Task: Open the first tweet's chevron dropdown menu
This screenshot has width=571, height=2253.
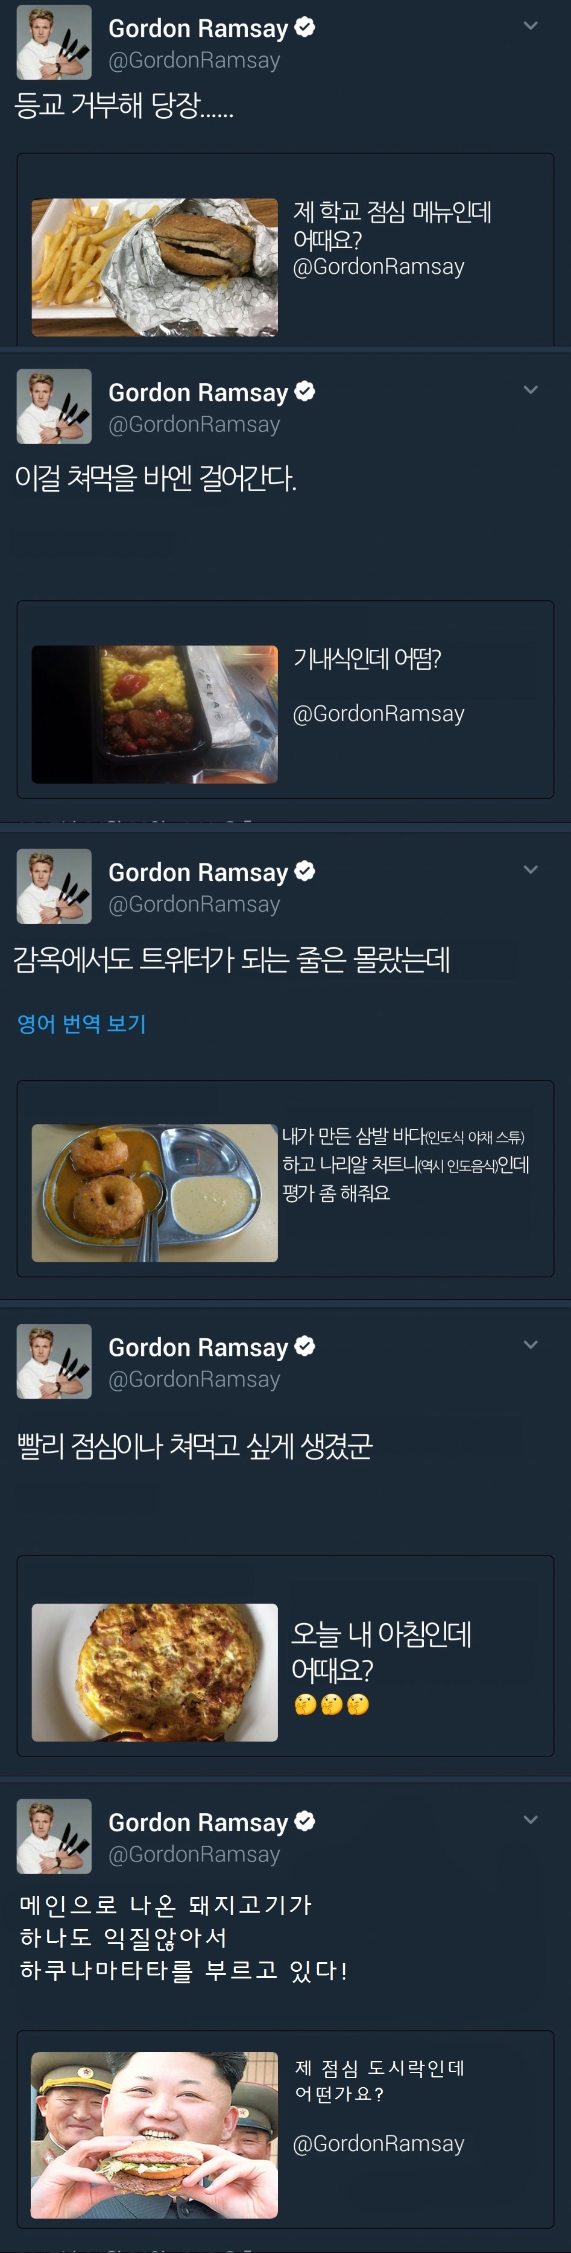Action: (x=530, y=26)
